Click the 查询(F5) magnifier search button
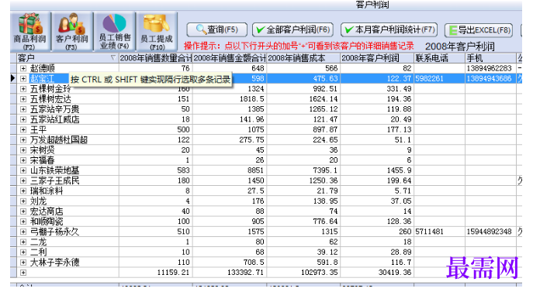Screen dimensions: 533x292 click(217, 30)
